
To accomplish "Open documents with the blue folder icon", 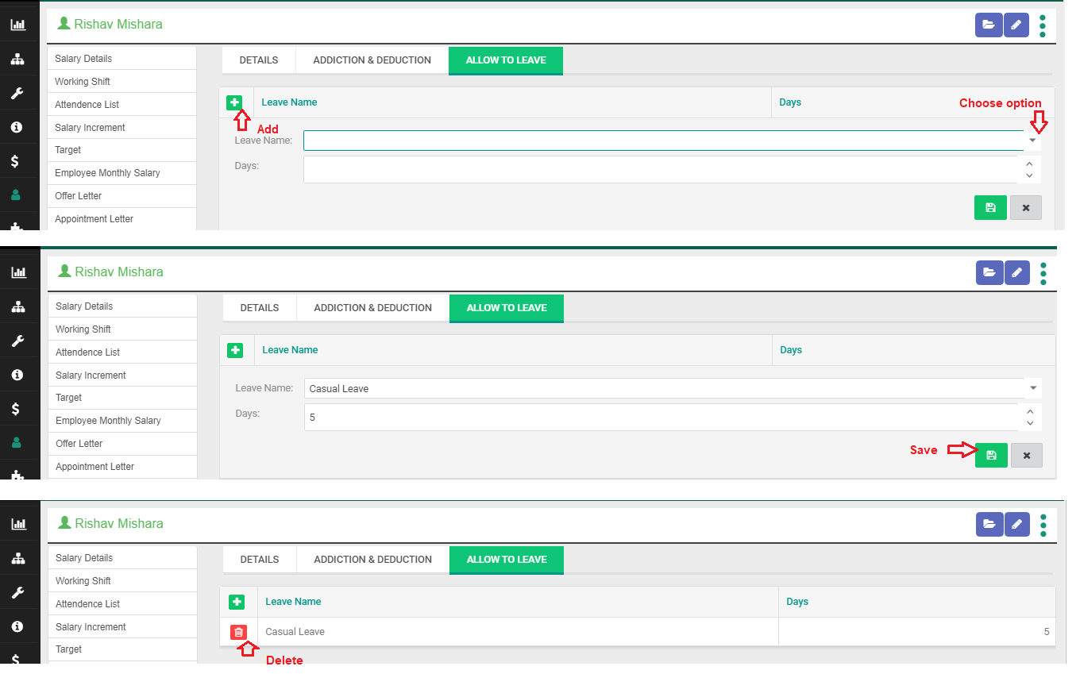I will (989, 25).
